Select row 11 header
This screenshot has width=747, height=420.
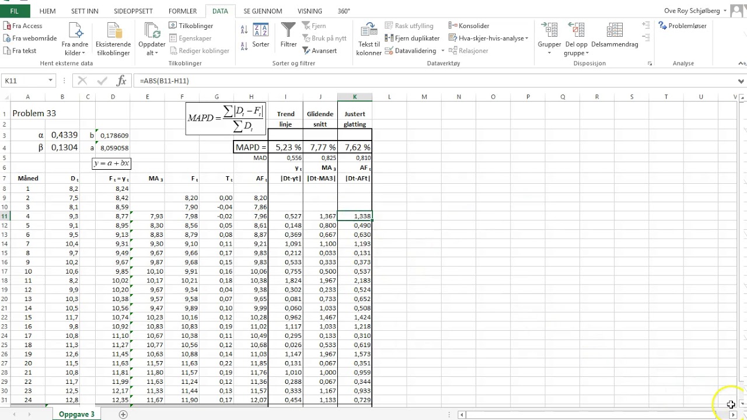click(x=5, y=216)
